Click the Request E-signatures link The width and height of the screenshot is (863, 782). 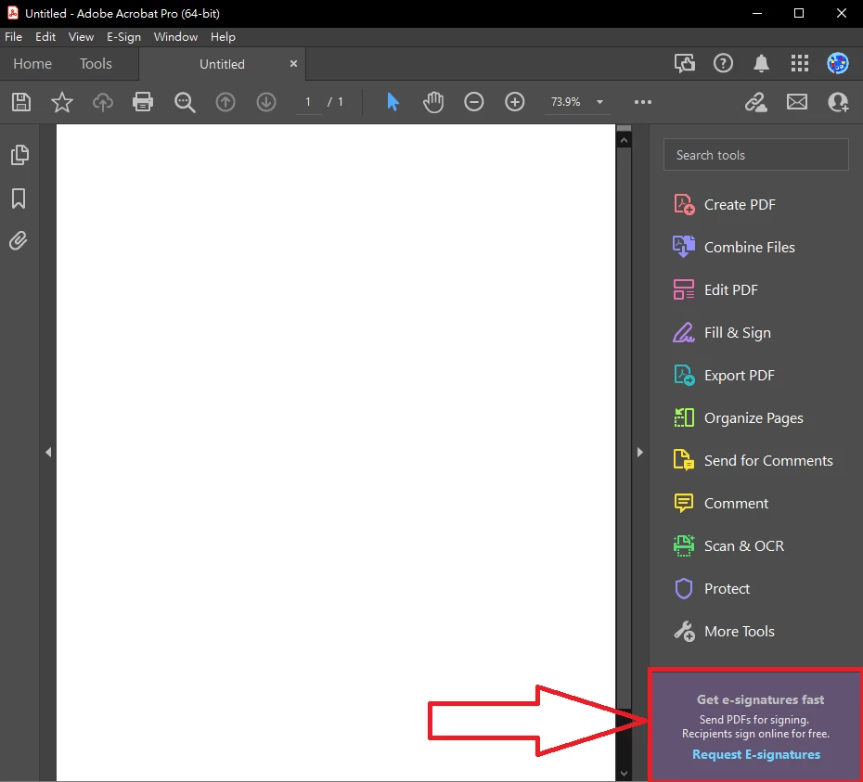point(755,754)
